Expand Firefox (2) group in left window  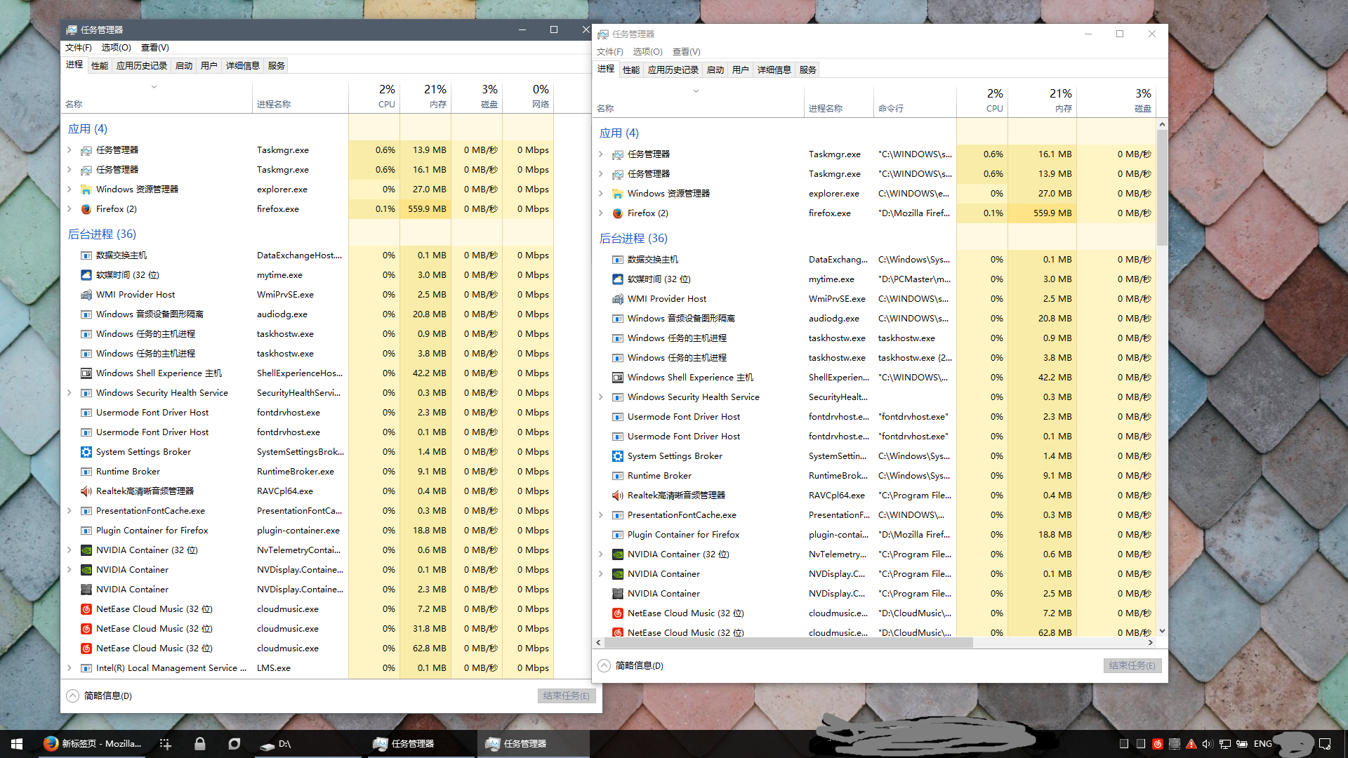point(70,209)
